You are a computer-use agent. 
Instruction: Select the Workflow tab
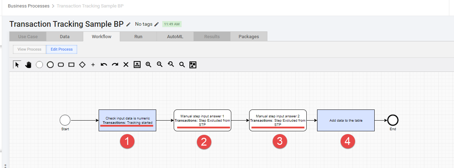tap(102, 36)
